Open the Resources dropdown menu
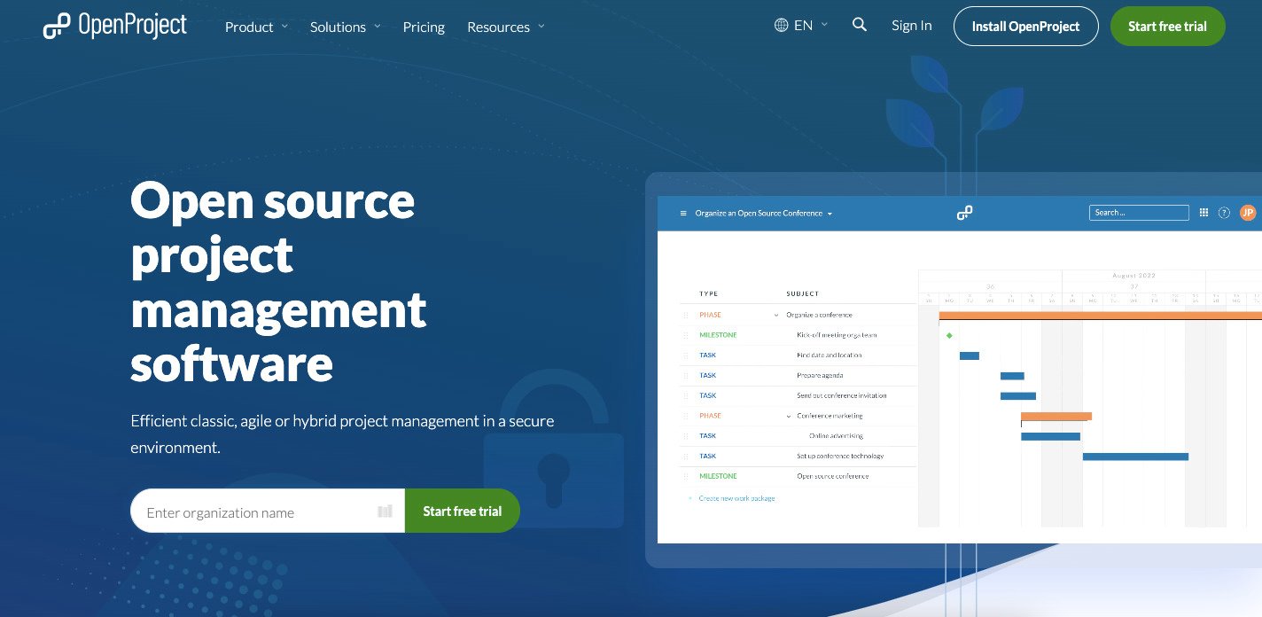The height and width of the screenshot is (617, 1262). click(x=505, y=27)
